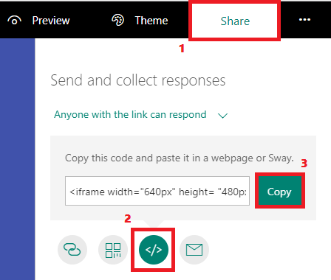Open the Share tab
The width and height of the screenshot is (331, 280).
click(x=235, y=21)
